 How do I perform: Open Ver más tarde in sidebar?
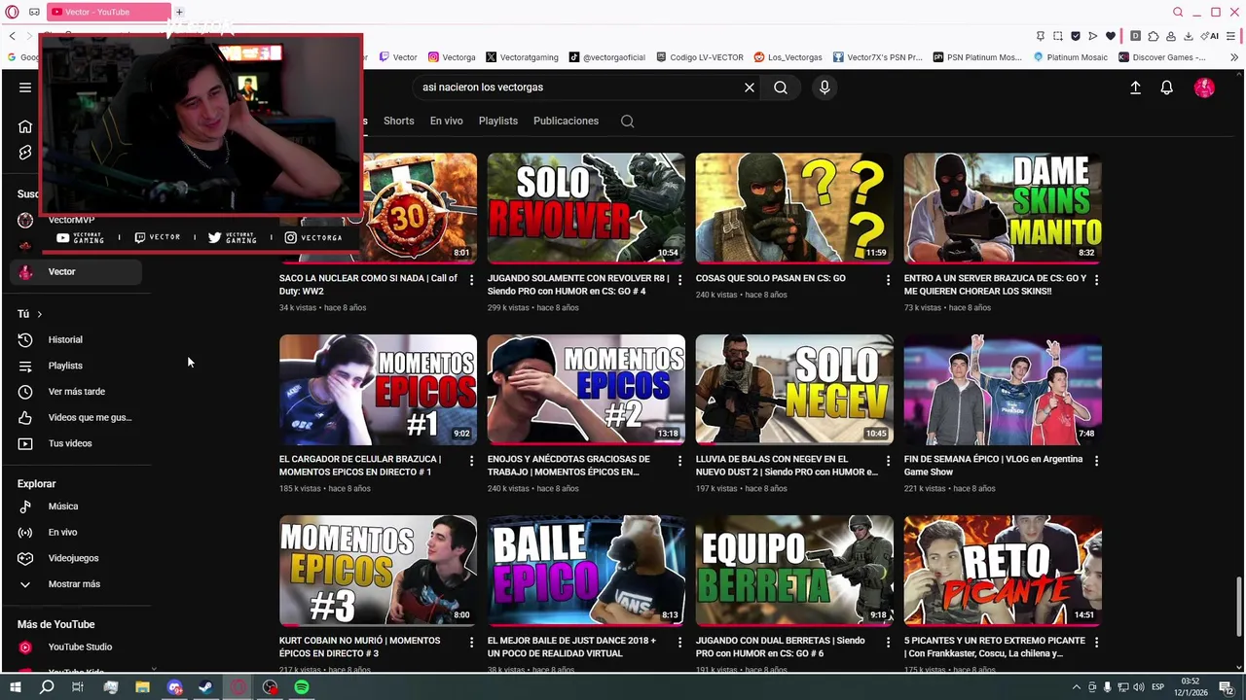[x=76, y=392]
